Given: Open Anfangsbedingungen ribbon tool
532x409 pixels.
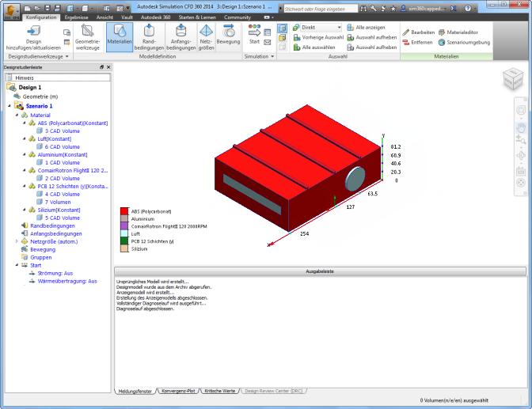Looking at the screenshot, I should (x=180, y=37).
